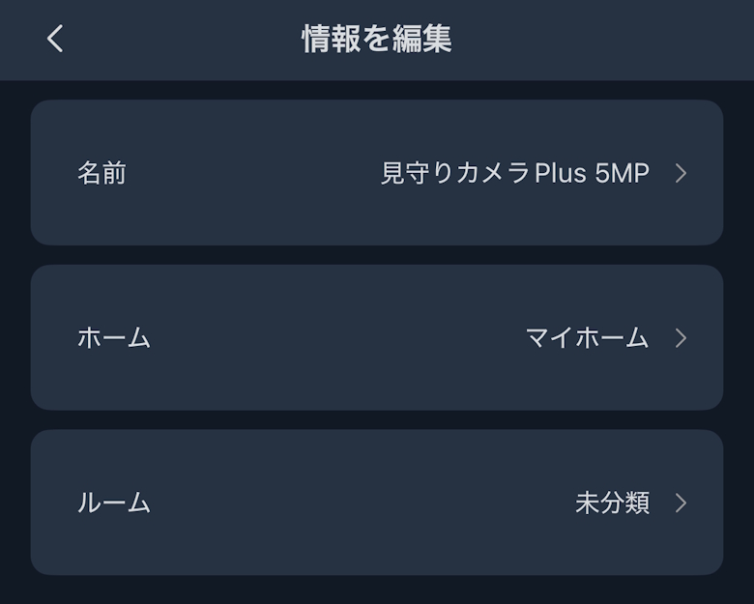Tap the ホーム label text

114,337
